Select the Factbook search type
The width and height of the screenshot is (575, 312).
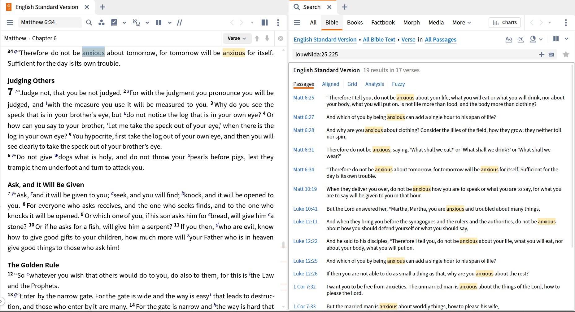pos(383,22)
